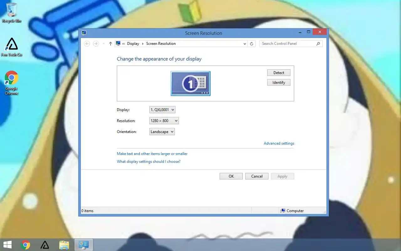Click the Change the appearance of your display heading
This screenshot has height=251, width=401.
click(x=159, y=59)
